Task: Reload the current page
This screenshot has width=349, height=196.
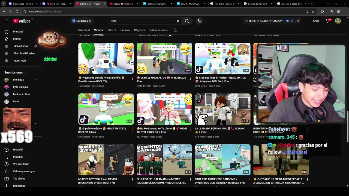Action: (17, 11)
